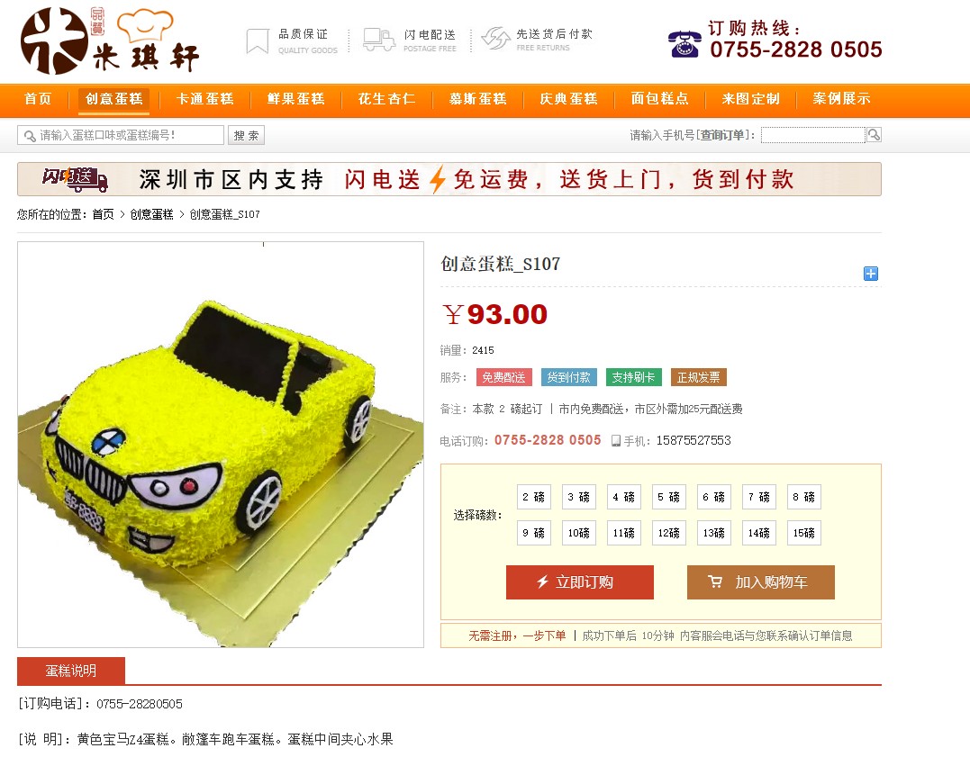Click the 米琪轩 logo
The height and width of the screenshot is (757, 970).
(110, 41)
